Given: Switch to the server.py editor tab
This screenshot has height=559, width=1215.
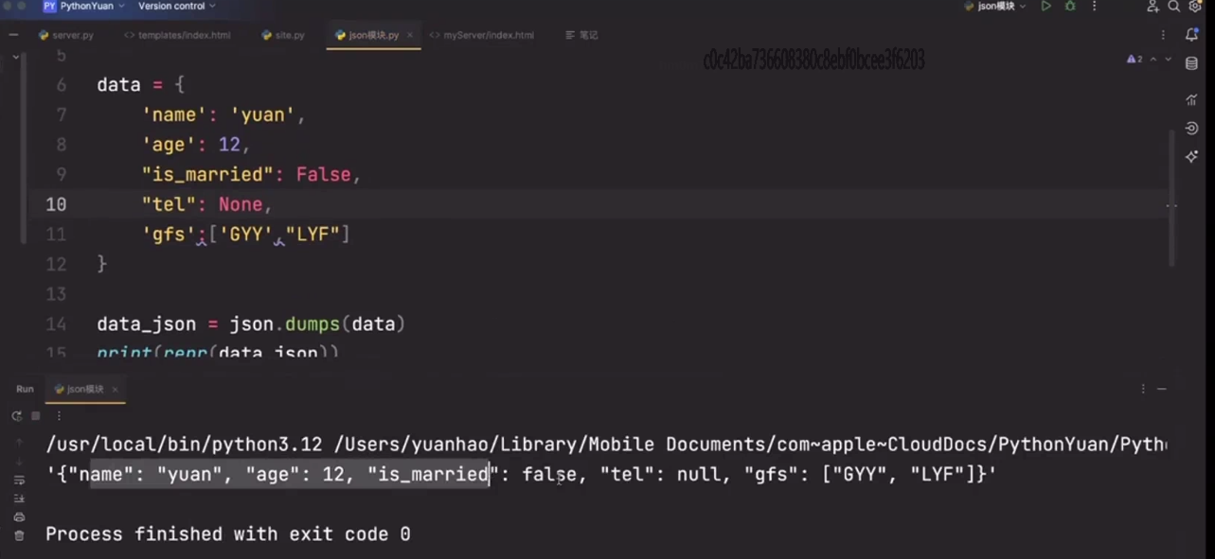Looking at the screenshot, I should pyautogui.click(x=66, y=35).
